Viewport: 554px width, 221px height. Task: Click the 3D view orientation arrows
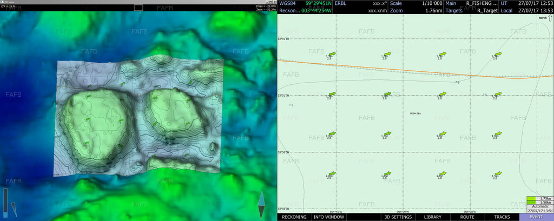click(261, 205)
